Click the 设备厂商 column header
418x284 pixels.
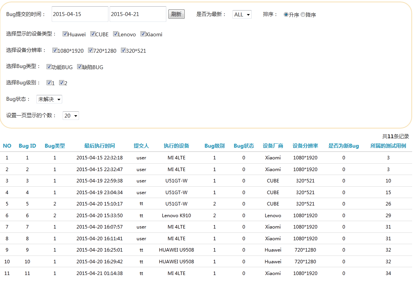273,146
